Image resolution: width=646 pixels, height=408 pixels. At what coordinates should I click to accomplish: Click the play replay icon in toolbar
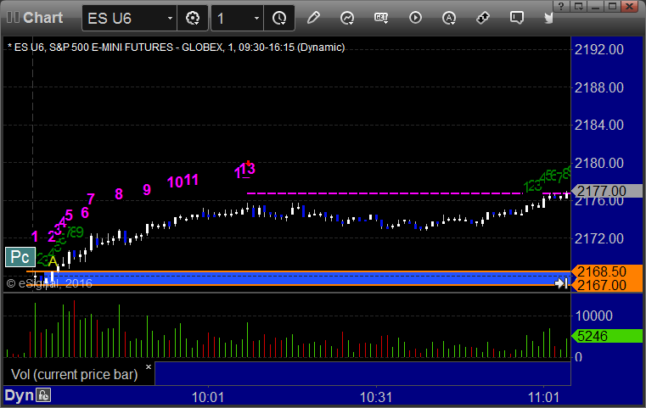point(415,17)
